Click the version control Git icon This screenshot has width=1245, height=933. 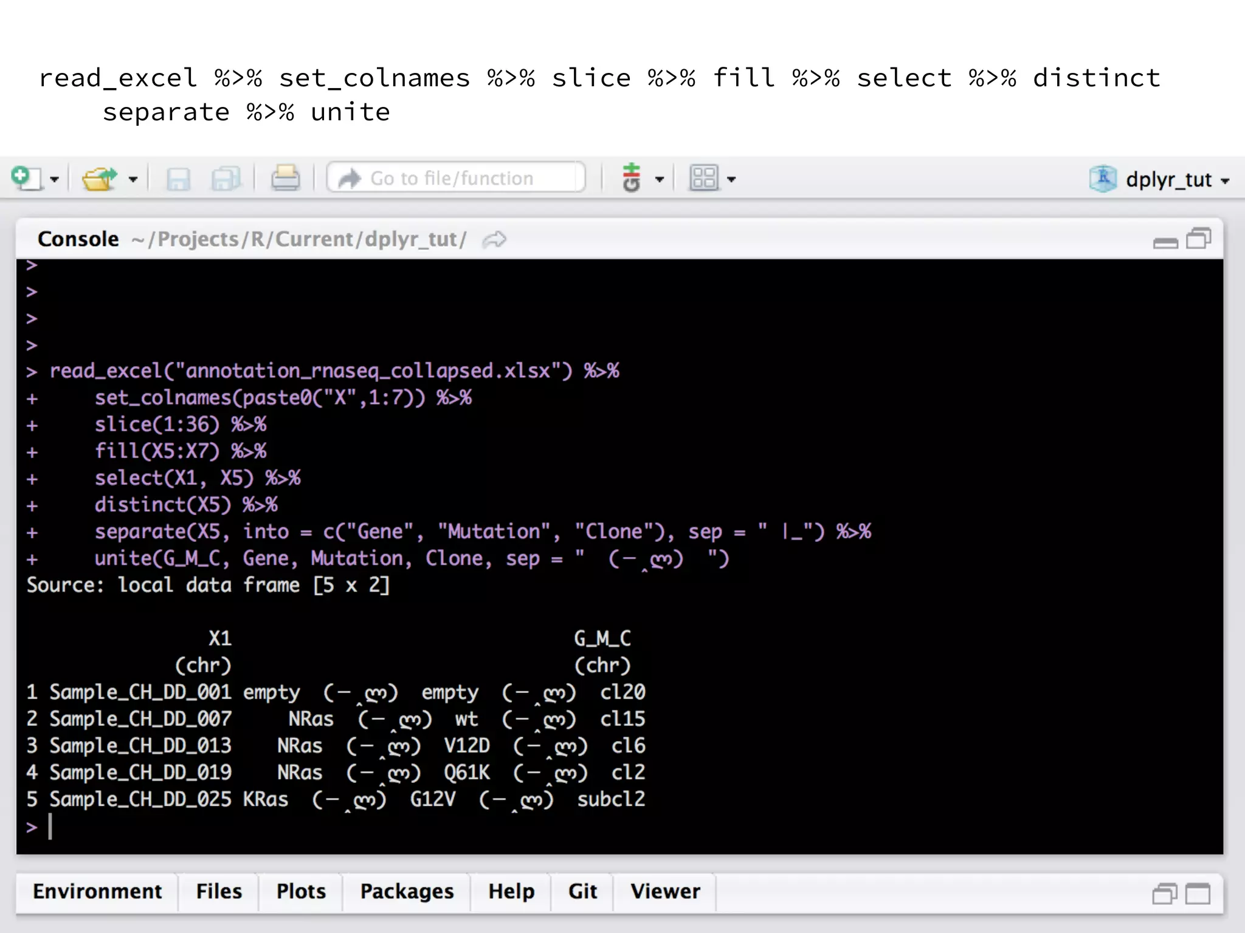pyautogui.click(x=632, y=177)
